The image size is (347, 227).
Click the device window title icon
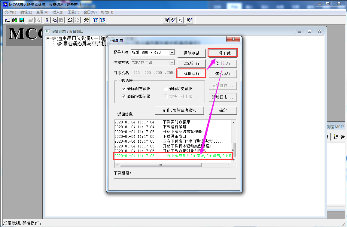[x=47, y=31]
